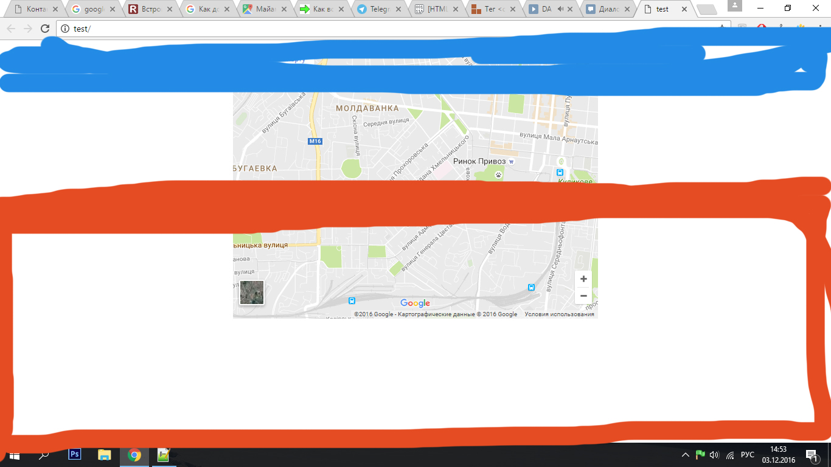Click the address bar showing test/
The image size is (831, 467).
pyautogui.click(x=389, y=29)
